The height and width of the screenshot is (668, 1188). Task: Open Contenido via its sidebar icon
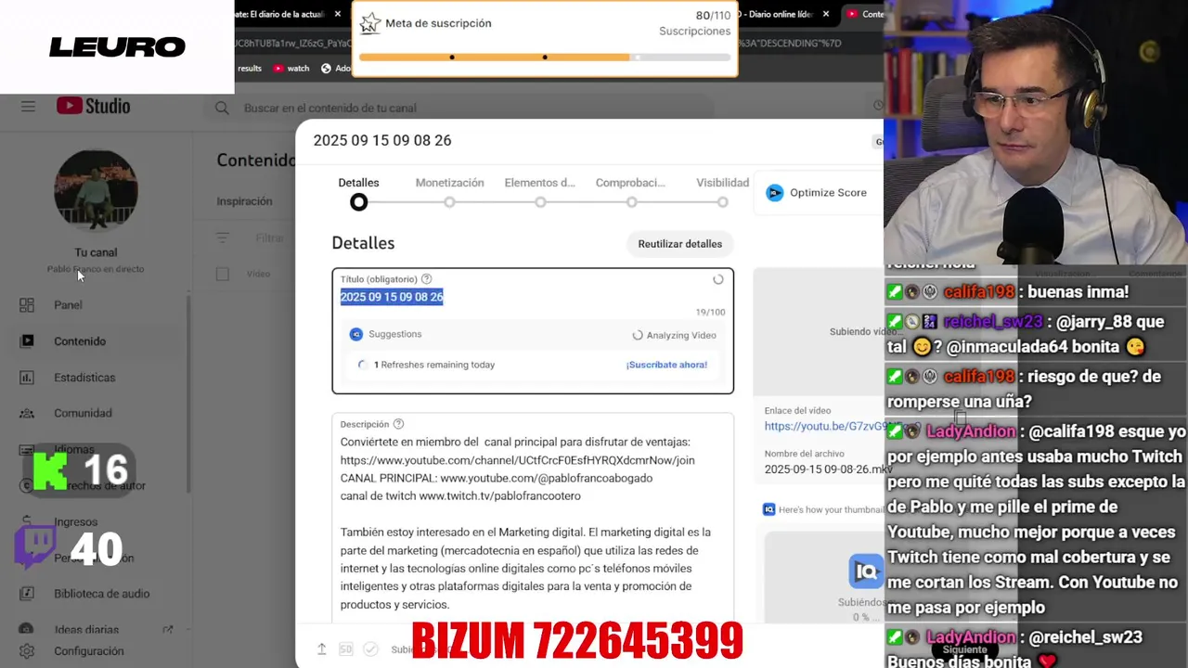pos(27,341)
